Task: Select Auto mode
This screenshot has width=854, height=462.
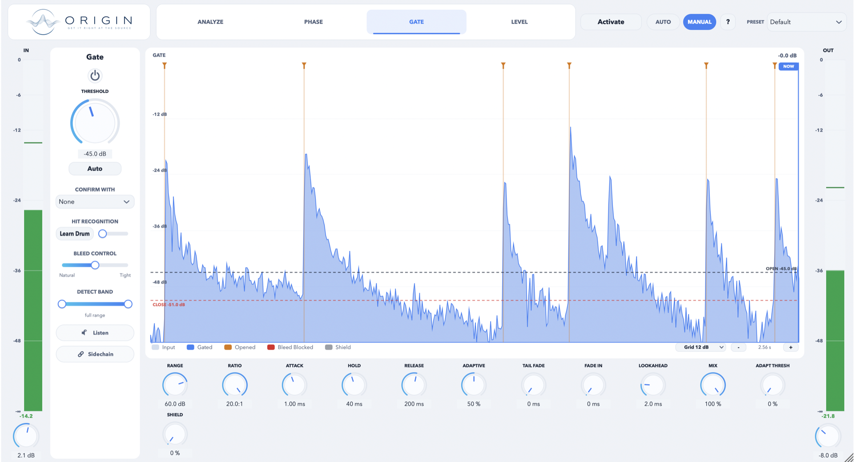Action: click(x=663, y=22)
